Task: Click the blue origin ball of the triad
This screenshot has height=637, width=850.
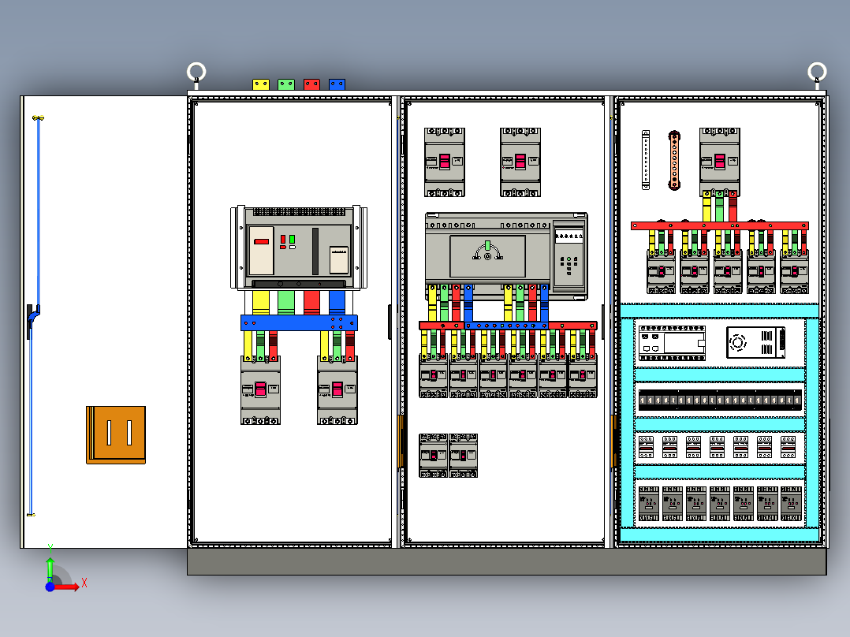Action: [50, 587]
